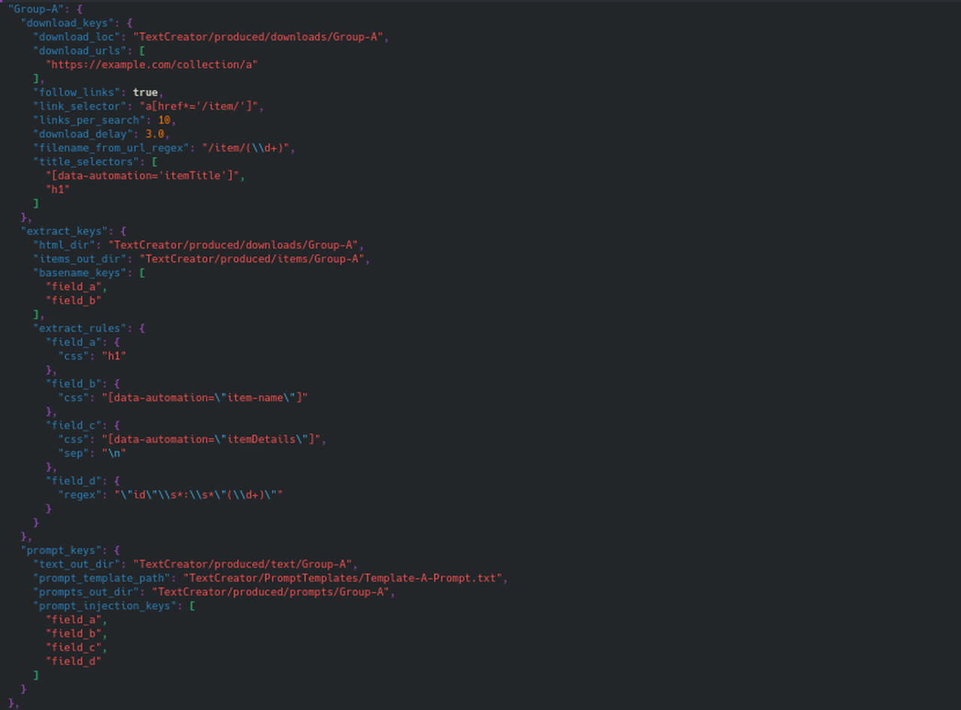Click the "prompt_template_path" key
This screenshot has width=961, height=710.
pyautogui.click(x=101, y=578)
